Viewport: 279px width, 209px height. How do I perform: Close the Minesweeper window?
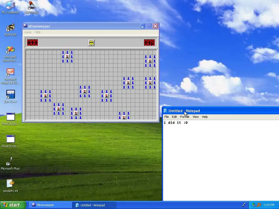pyautogui.click(x=155, y=26)
